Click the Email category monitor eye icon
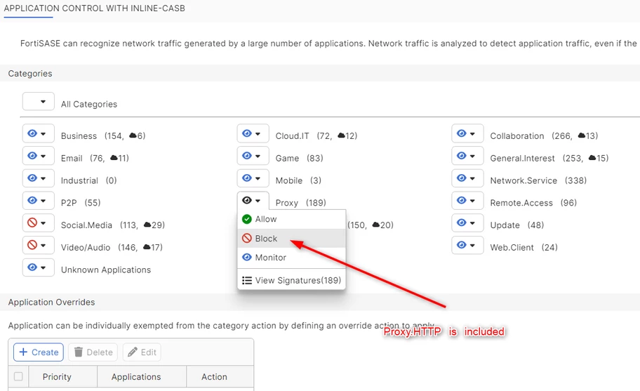The image size is (640, 391). pos(32,156)
